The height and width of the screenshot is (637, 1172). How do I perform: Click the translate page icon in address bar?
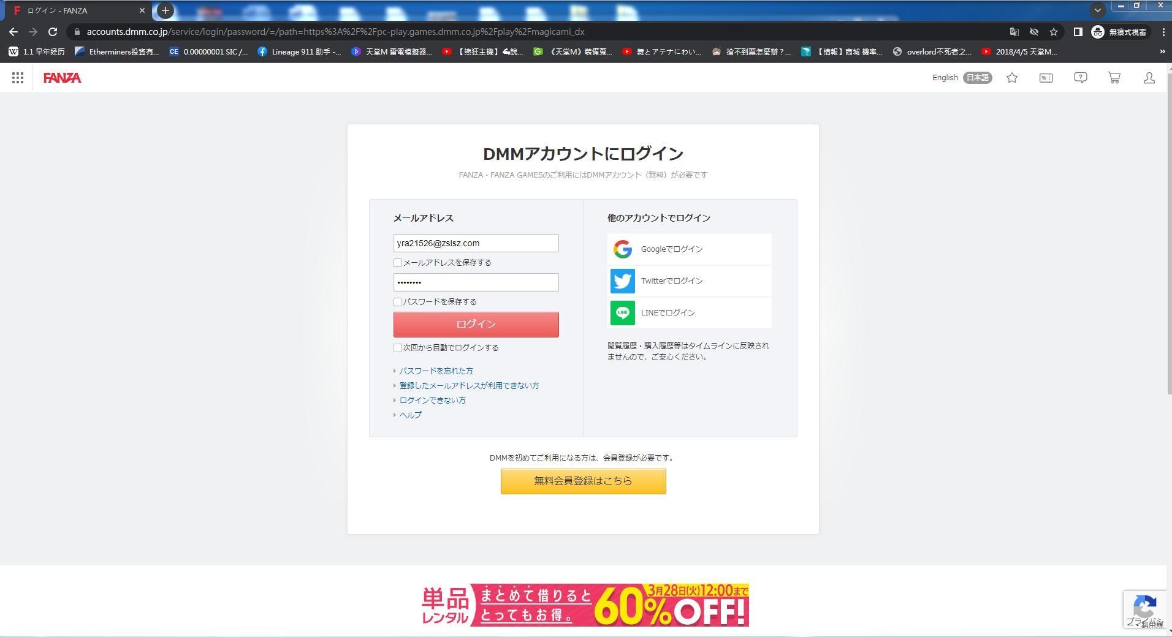click(x=1014, y=32)
